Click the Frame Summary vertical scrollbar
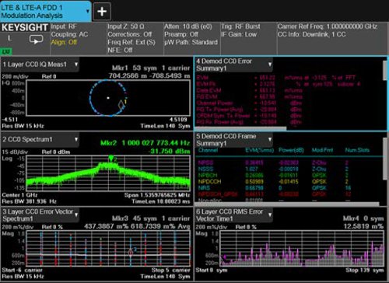389x283 pixels. tap(385, 159)
